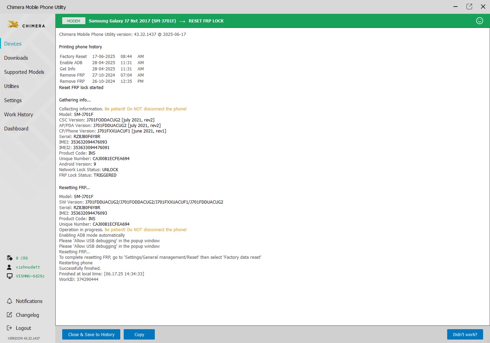Viewport: 490px width, 343px height.
Task: Open Notifications link
Action: point(29,301)
